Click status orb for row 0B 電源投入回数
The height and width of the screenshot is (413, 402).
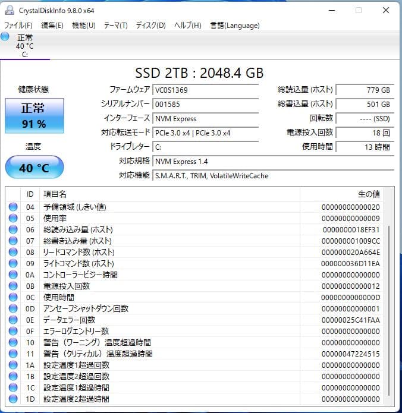[13, 286]
